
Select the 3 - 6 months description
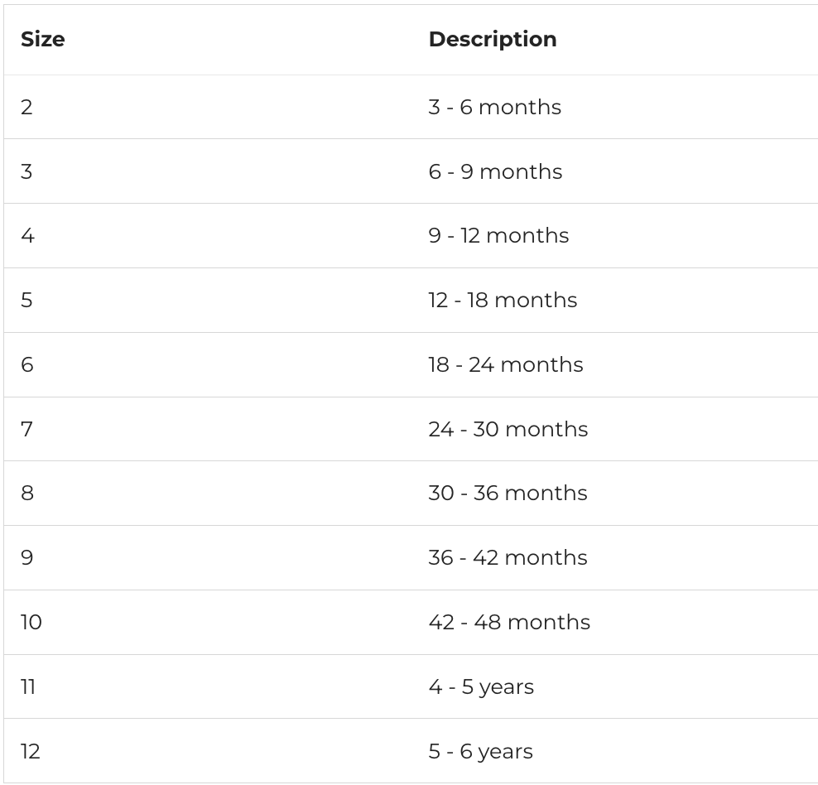(x=494, y=108)
